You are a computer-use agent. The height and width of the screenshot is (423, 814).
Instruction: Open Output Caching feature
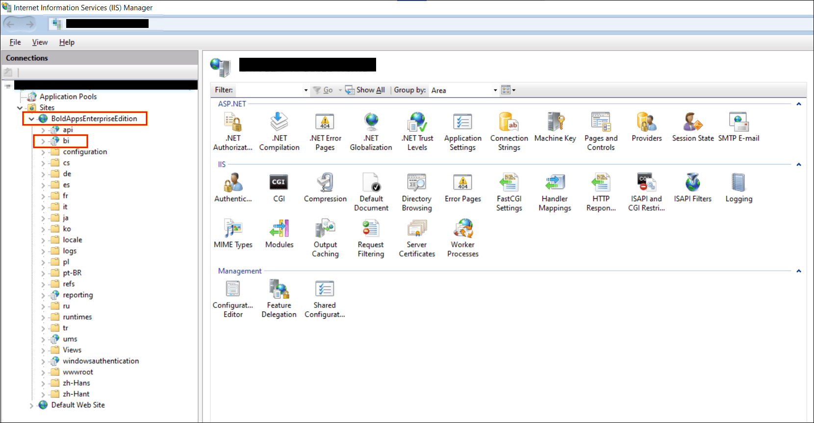tap(325, 238)
